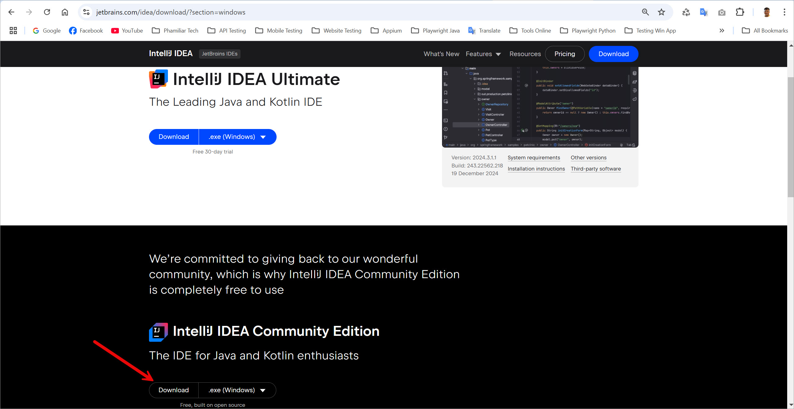Open the Appium bookmark folder
The image size is (794, 409).
(386, 30)
